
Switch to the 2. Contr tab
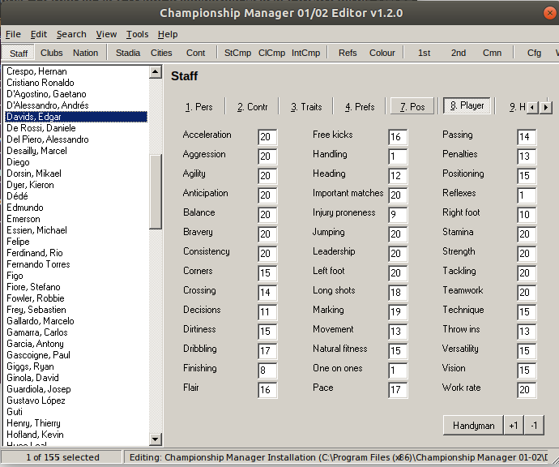252,107
